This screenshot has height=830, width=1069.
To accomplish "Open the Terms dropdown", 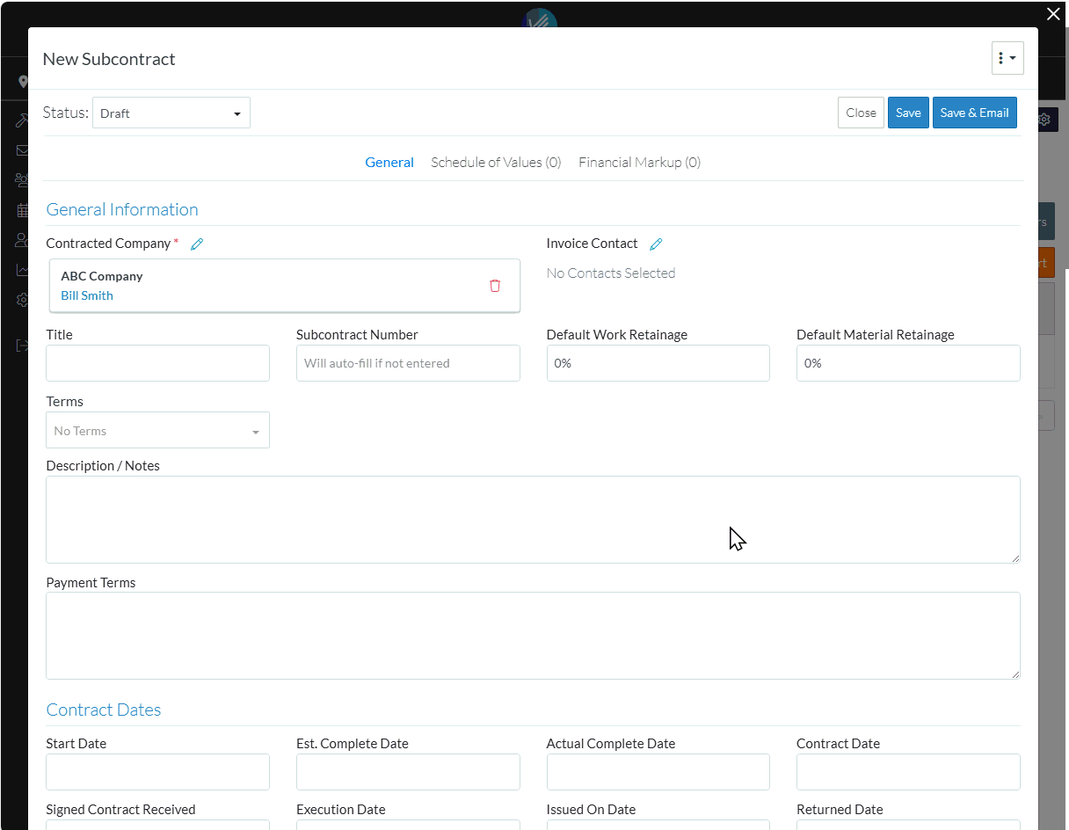I will [x=157, y=431].
